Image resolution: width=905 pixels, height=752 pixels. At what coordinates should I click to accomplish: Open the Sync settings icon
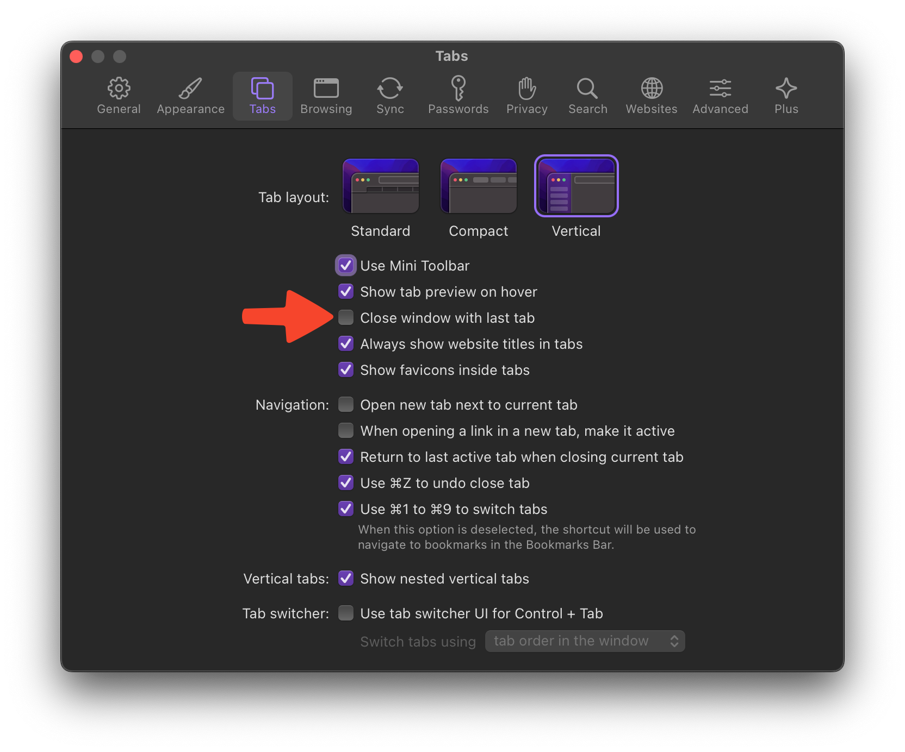390,96
